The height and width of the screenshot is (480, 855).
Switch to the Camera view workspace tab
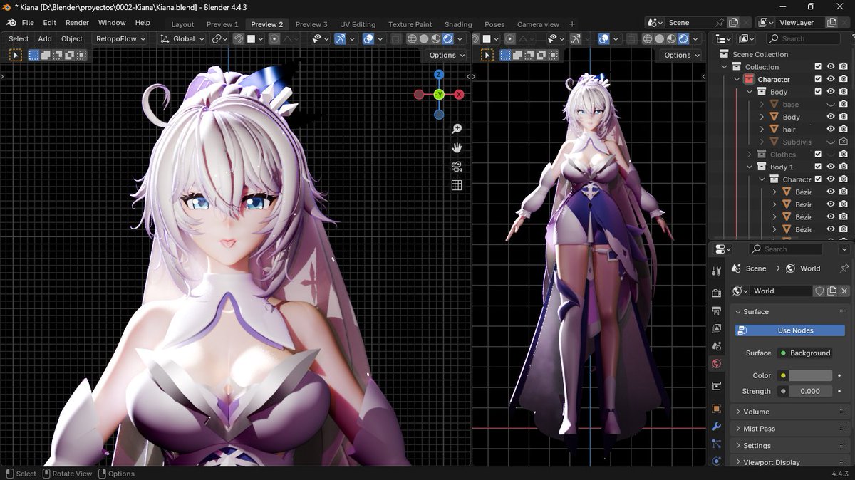click(x=538, y=24)
